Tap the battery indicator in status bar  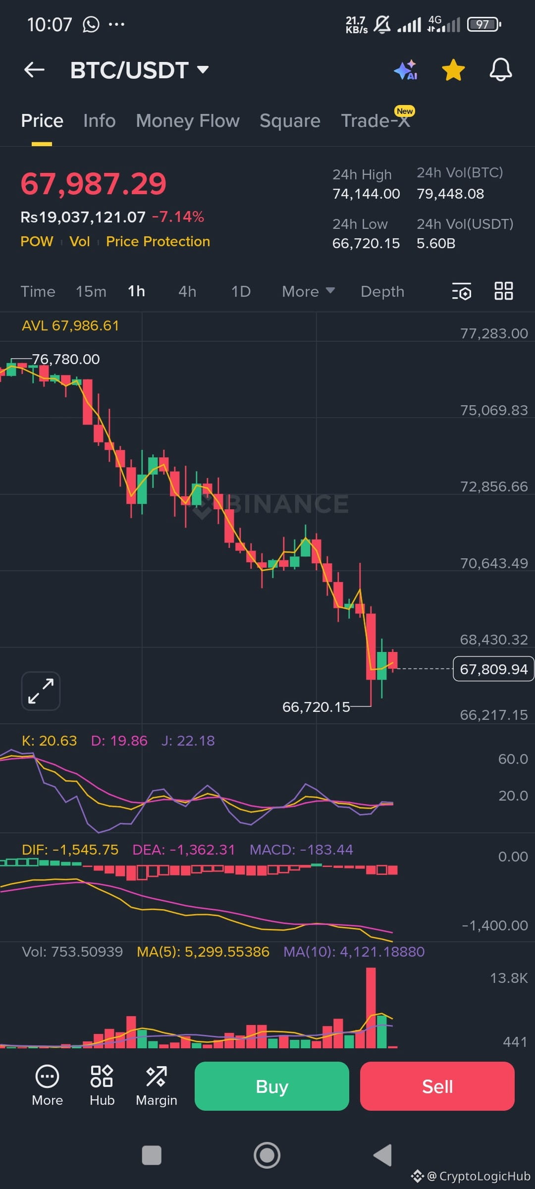pyautogui.click(x=484, y=24)
